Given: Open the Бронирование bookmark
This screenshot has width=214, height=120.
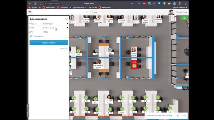Looking at the screenshot, I should [x=78, y=8].
